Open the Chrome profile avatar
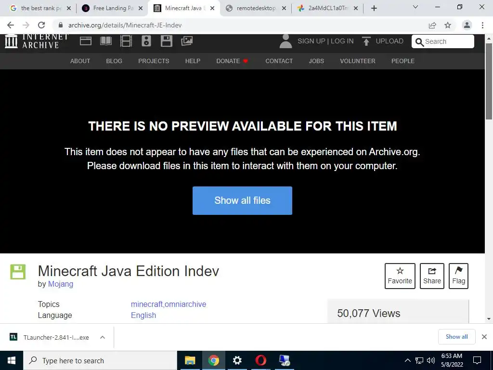The height and width of the screenshot is (370, 493). point(467,25)
